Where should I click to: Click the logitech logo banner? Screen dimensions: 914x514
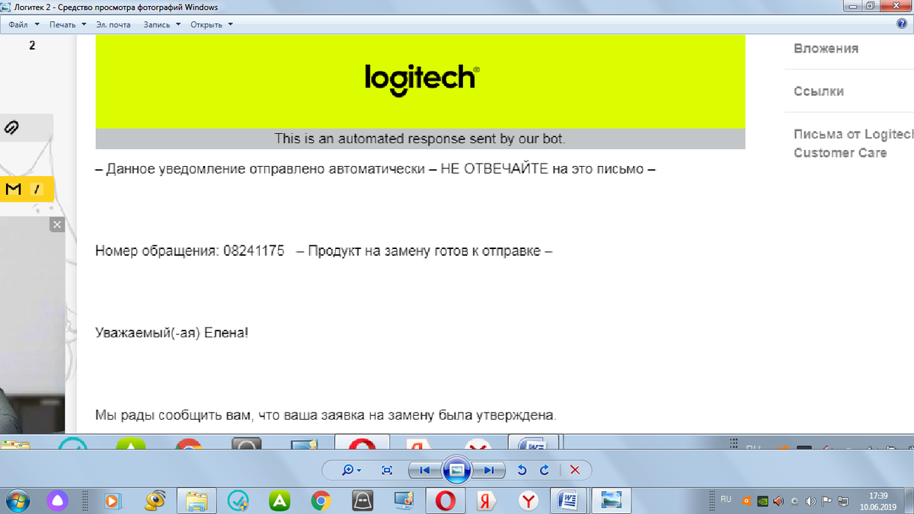(420, 81)
